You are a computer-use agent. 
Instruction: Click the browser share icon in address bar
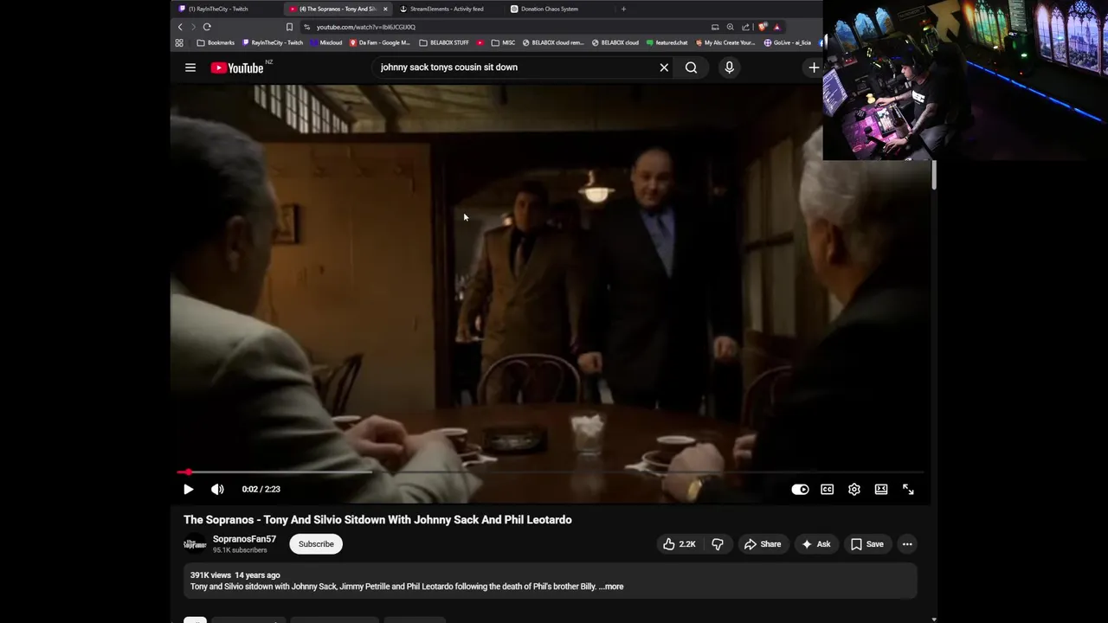[745, 27]
